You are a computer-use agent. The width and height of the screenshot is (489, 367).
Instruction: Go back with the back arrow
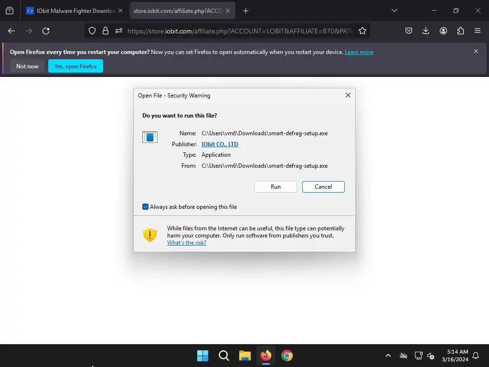pyautogui.click(x=11, y=31)
